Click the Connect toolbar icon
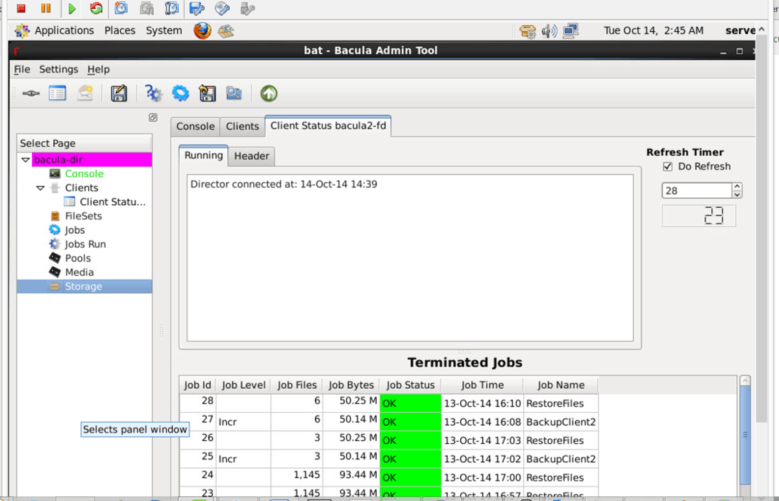 coord(31,94)
